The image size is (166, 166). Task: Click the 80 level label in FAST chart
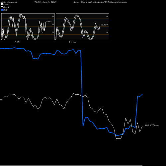53,16
